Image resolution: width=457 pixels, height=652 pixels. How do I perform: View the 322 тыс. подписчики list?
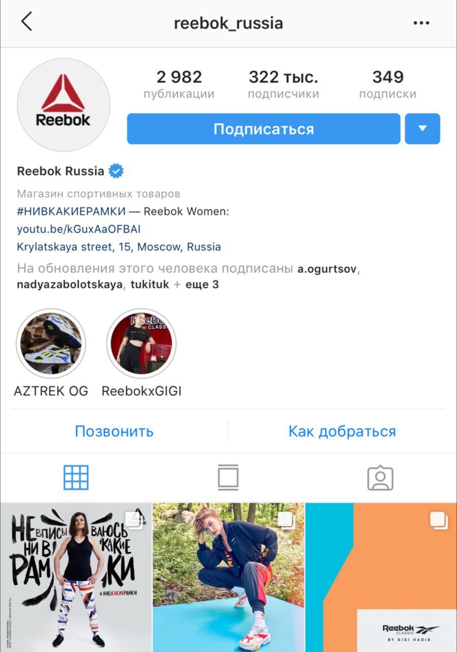283,85
